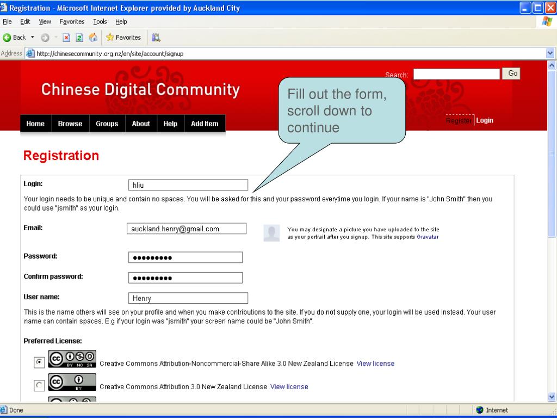Click the status bar page icon

pos(4,410)
